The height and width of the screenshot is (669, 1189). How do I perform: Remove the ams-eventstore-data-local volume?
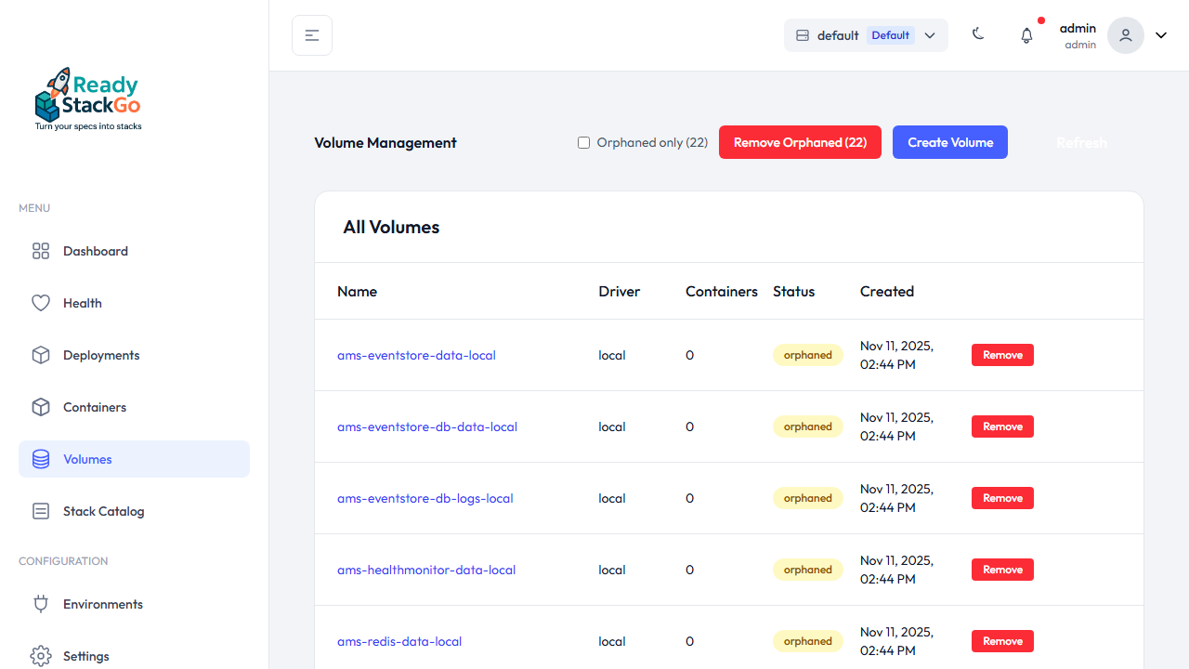1002,355
